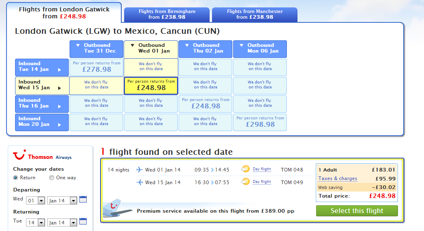Click the sun icon for TOM 048
Image resolution: width=424 pixels, height=231 pixels.
click(x=245, y=169)
